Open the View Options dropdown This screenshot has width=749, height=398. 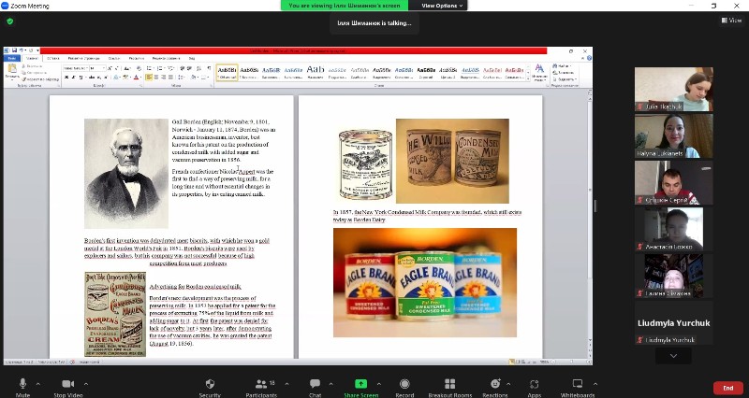[440, 6]
